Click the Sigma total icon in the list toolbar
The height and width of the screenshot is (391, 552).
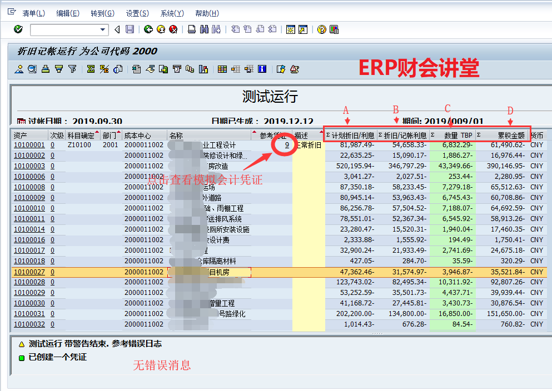point(91,69)
